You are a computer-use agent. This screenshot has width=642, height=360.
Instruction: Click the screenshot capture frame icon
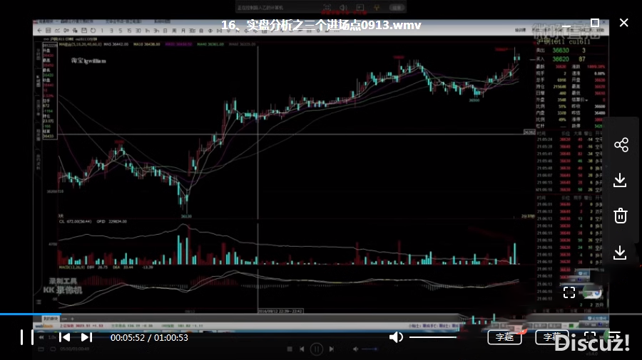pyautogui.click(x=569, y=292)
